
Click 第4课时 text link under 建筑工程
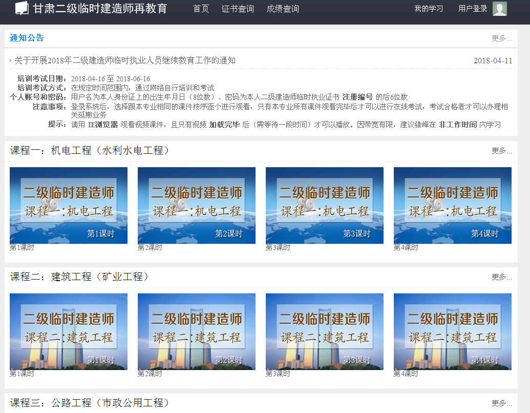tap(406, 374)
